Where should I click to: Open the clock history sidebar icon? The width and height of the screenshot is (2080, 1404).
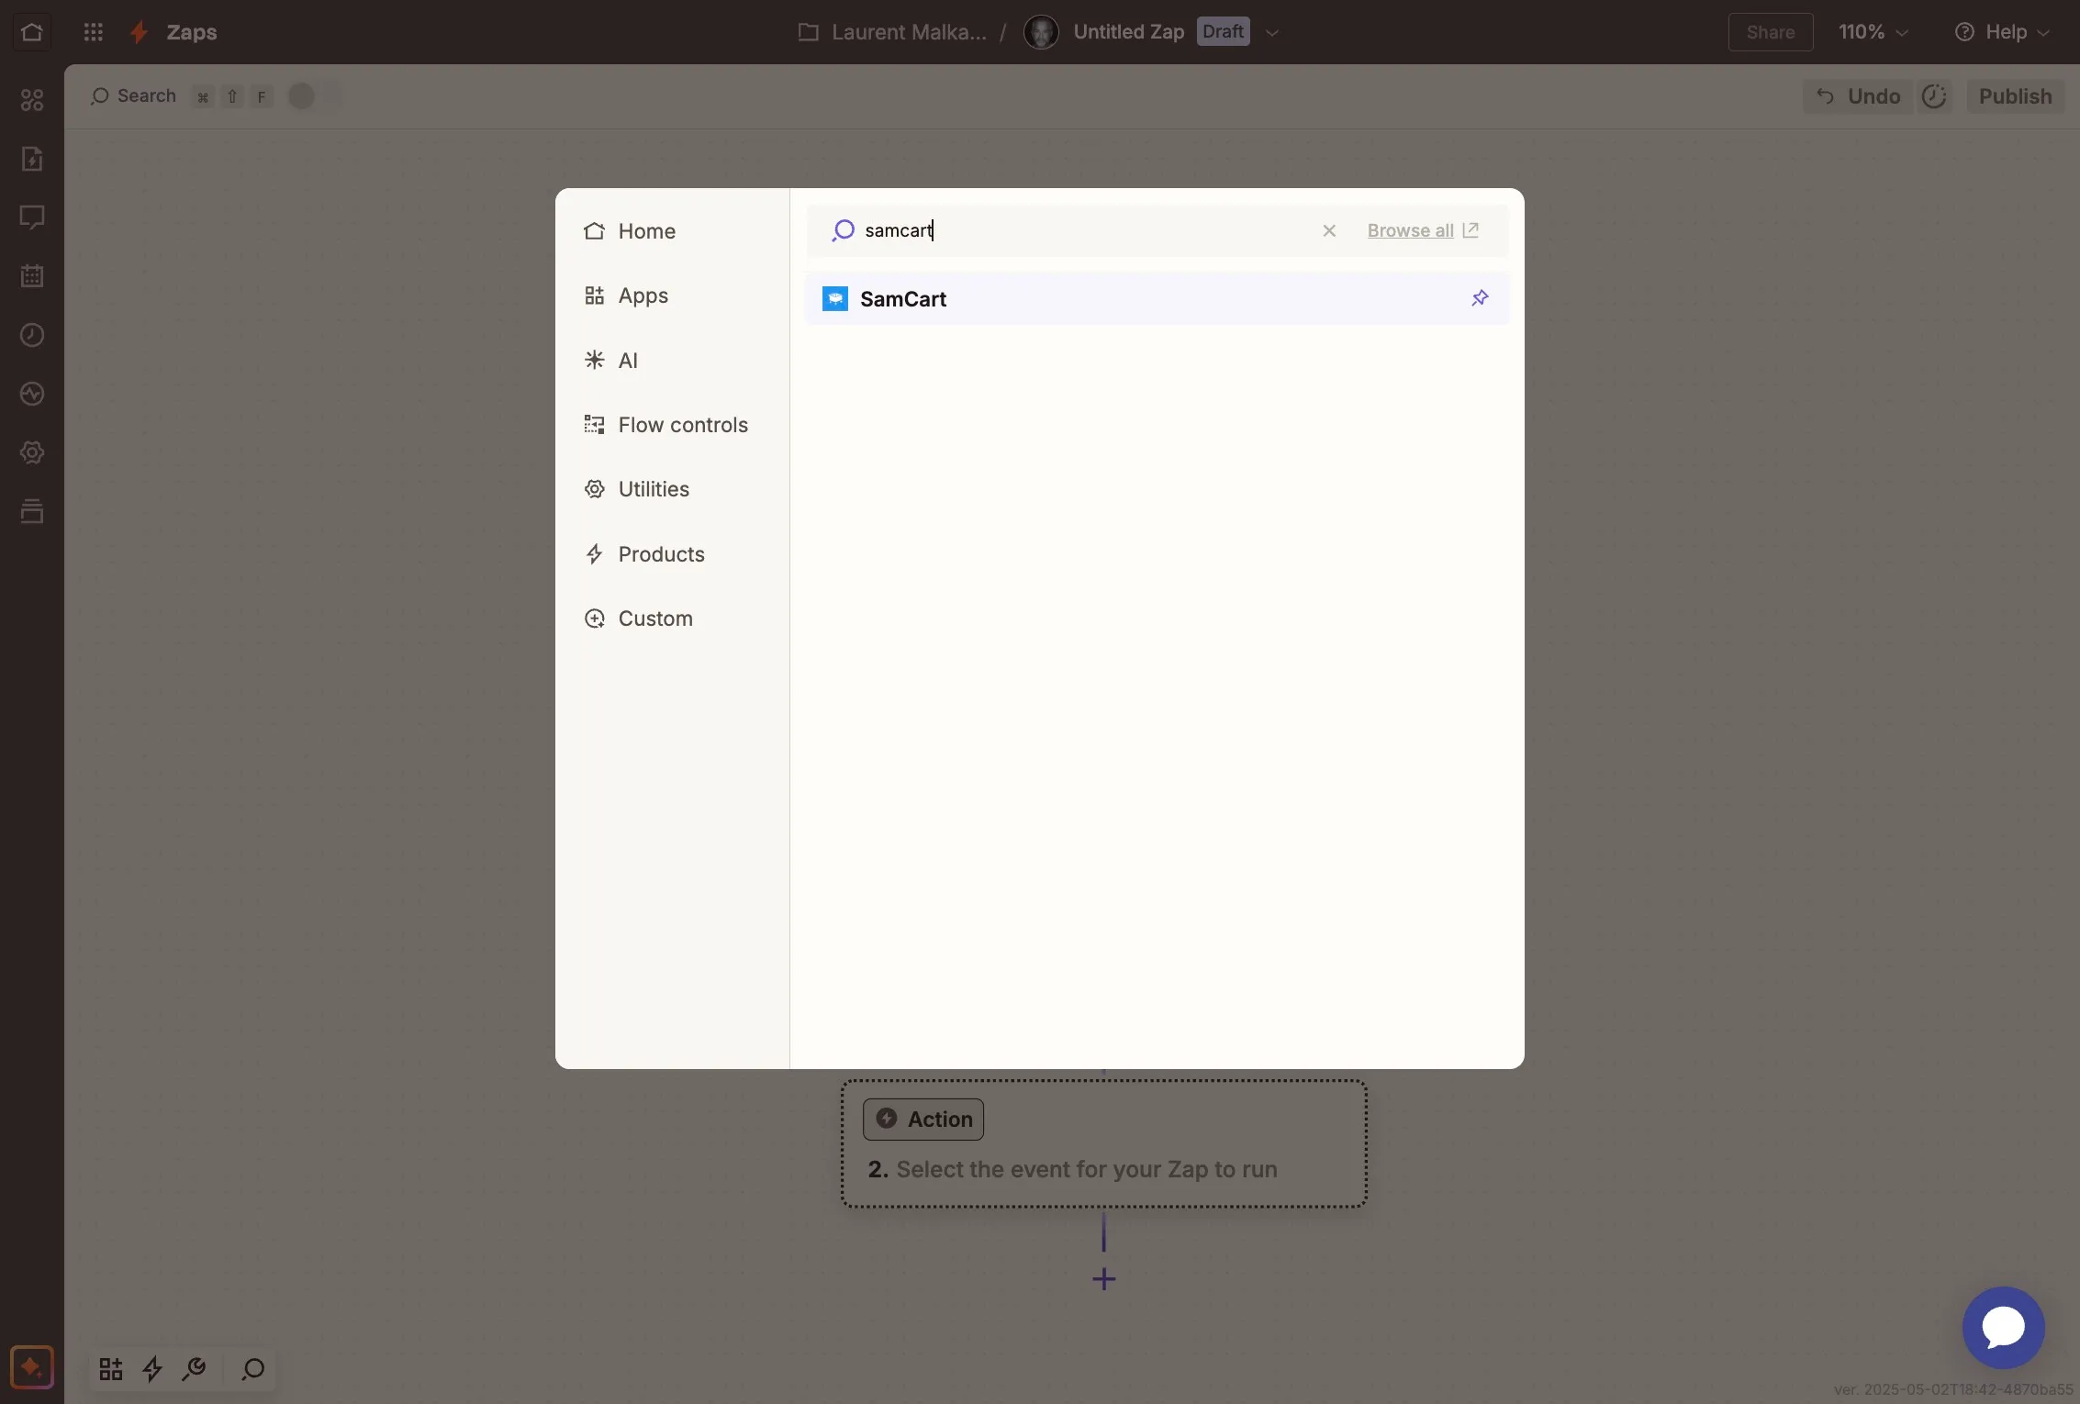(x=32, y=335)
